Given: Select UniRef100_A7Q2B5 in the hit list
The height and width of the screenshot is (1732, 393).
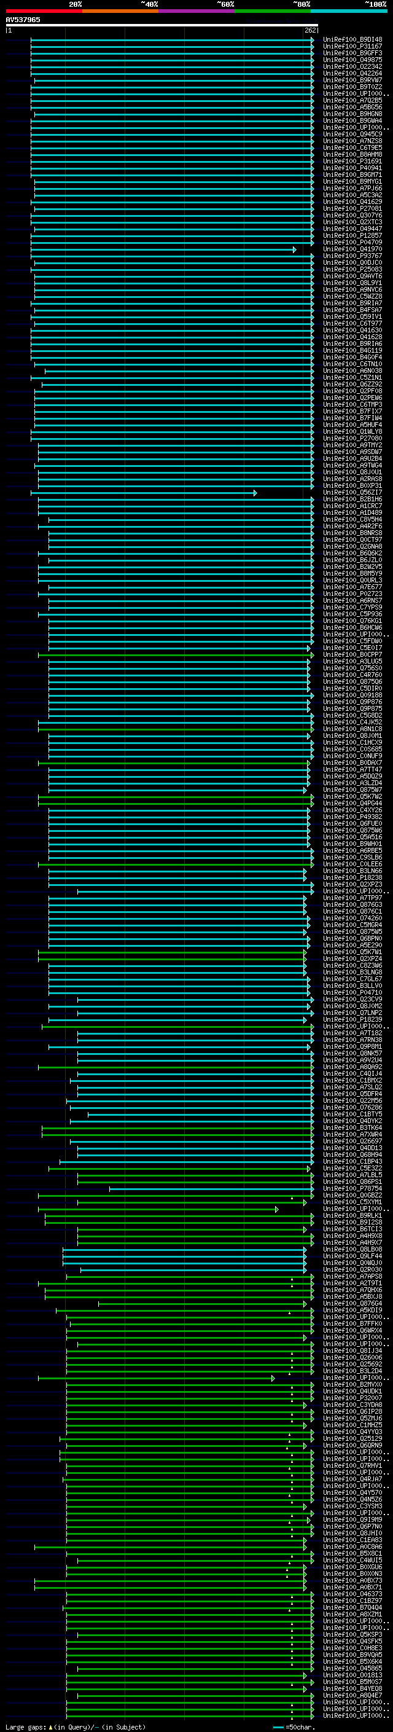Looking at the screenshot, I should click(x=352, y=100).
